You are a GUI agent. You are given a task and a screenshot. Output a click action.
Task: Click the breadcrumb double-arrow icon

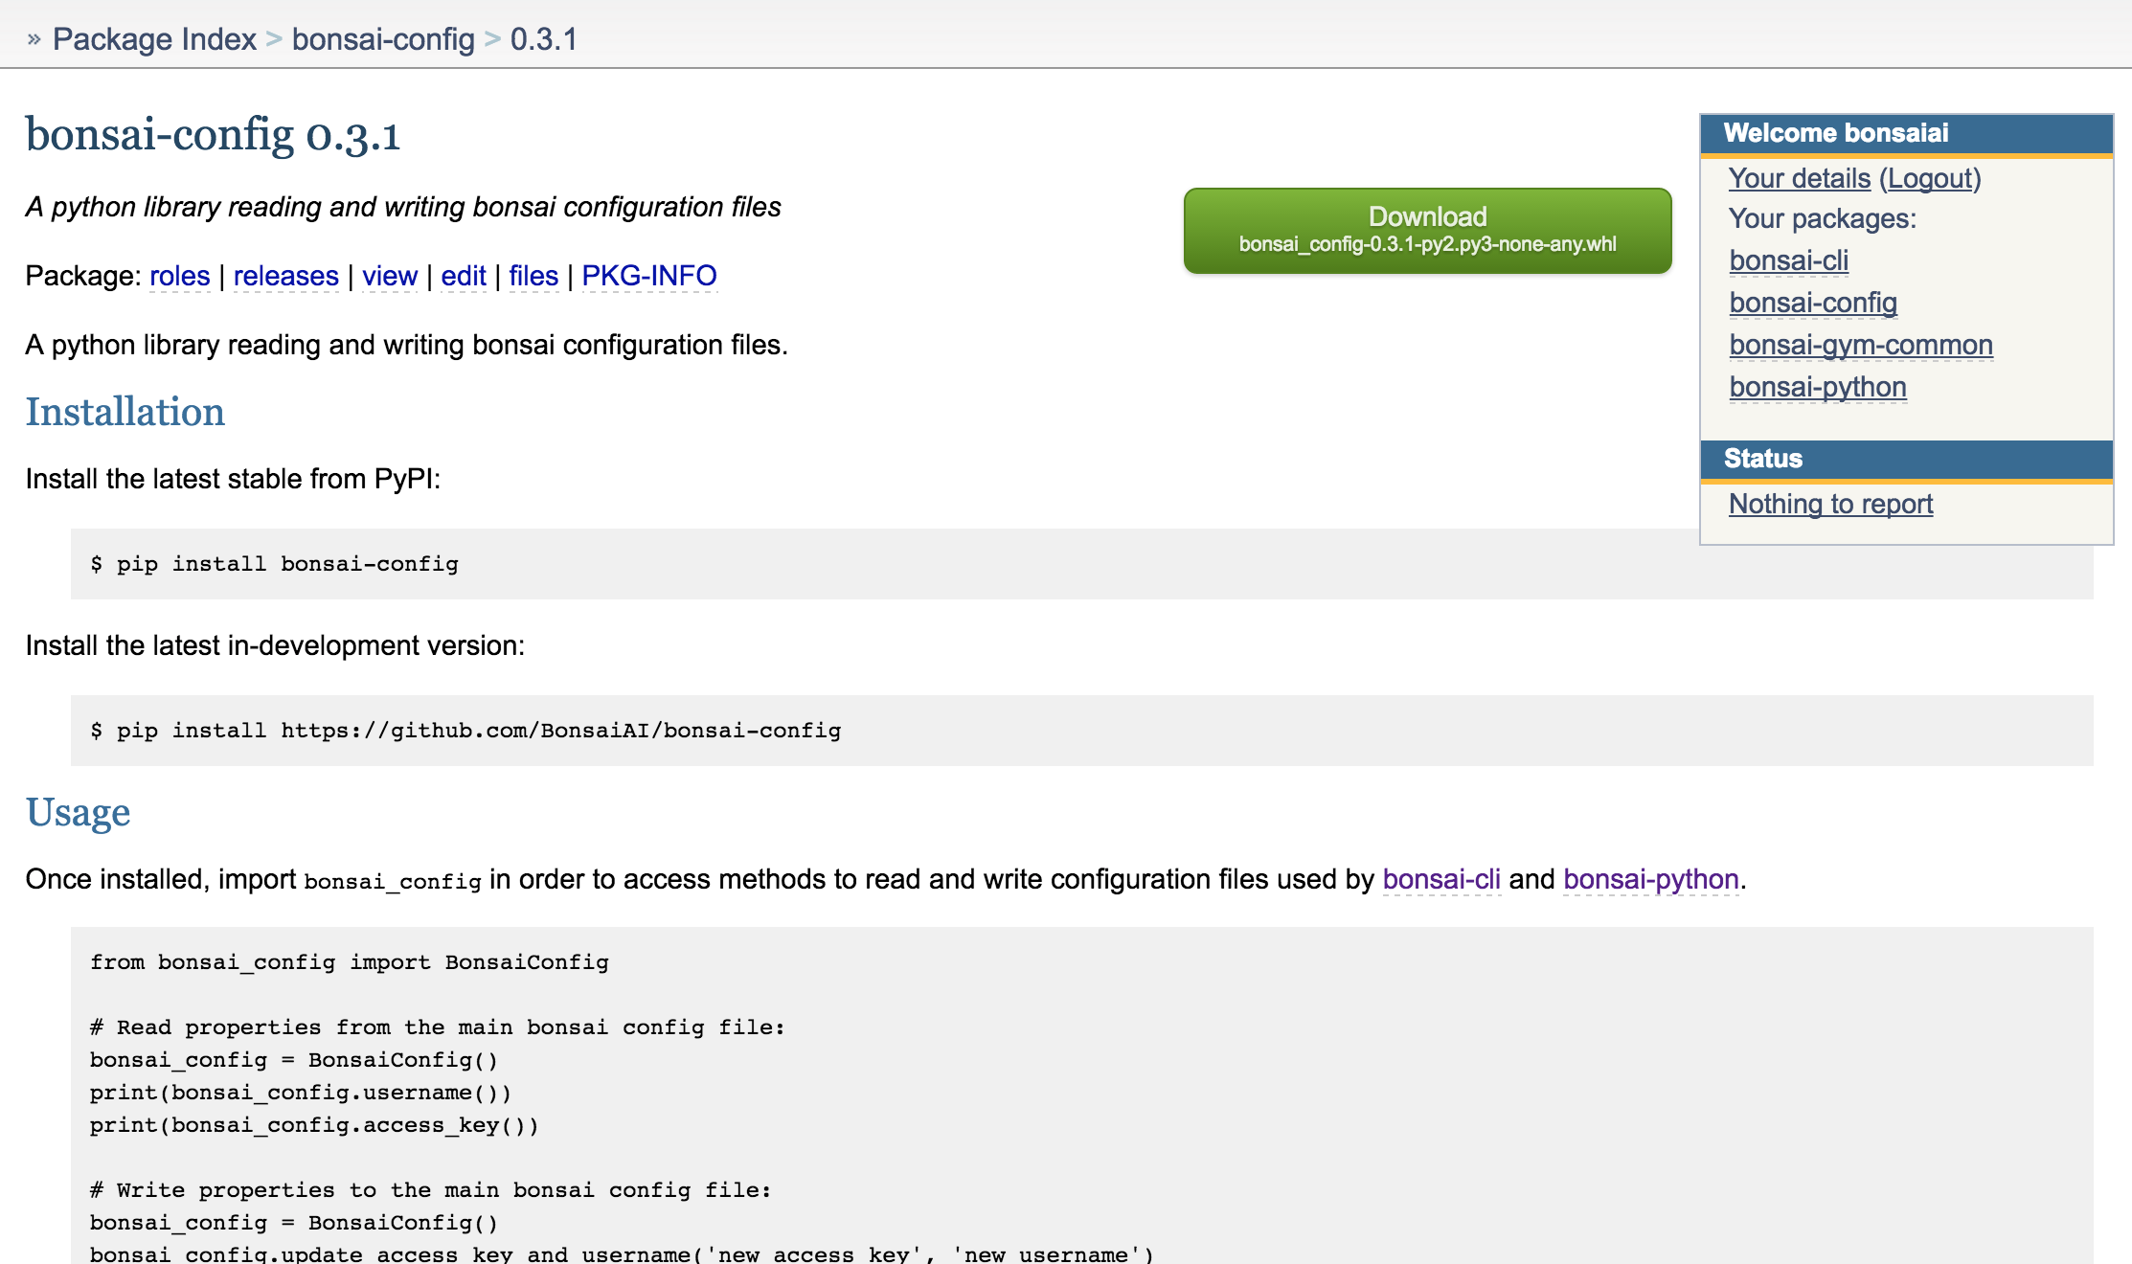[34, 39]
